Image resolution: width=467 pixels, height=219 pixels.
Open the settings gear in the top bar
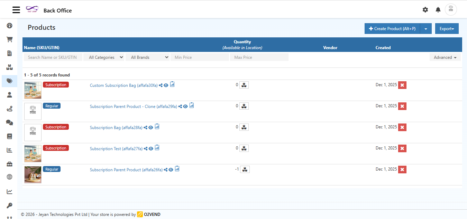click(425, 10)
